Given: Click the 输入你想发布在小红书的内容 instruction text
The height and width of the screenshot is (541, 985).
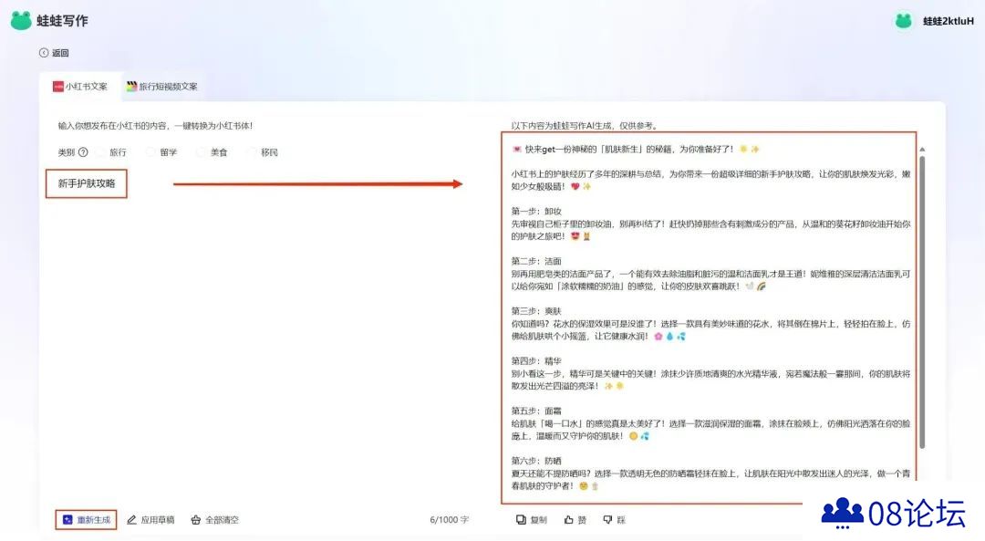Looking at the screenshot, I should pyautogui.click(x=155, y=126).
